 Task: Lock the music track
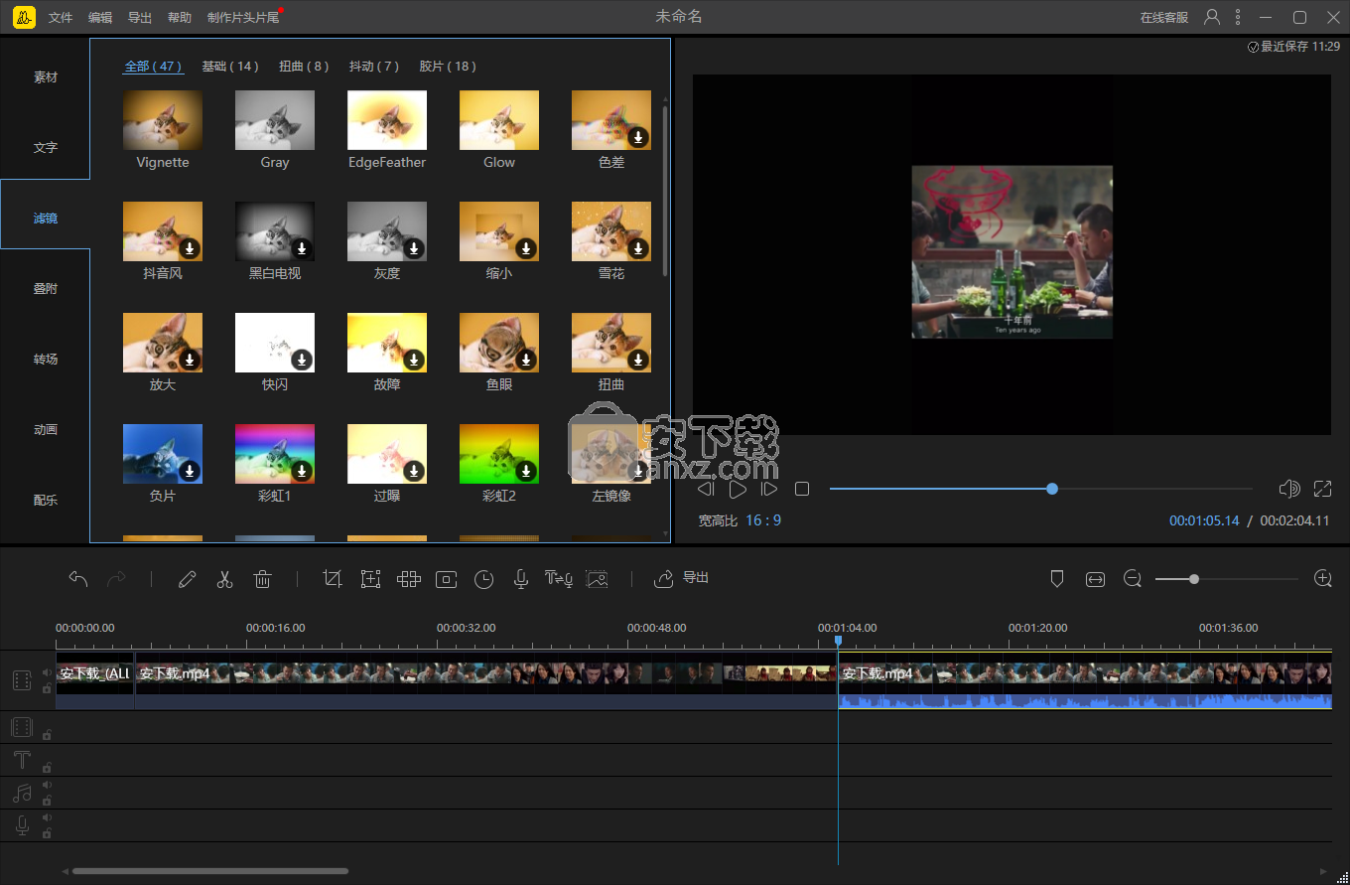47,801
